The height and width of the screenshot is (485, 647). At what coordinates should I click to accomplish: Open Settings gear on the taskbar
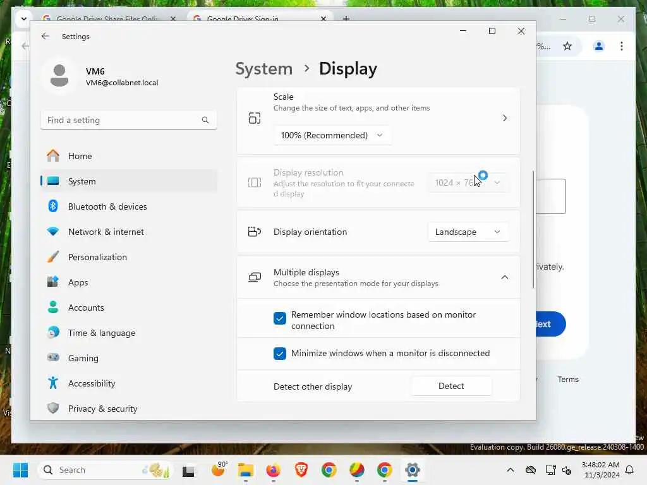(412, 470)
